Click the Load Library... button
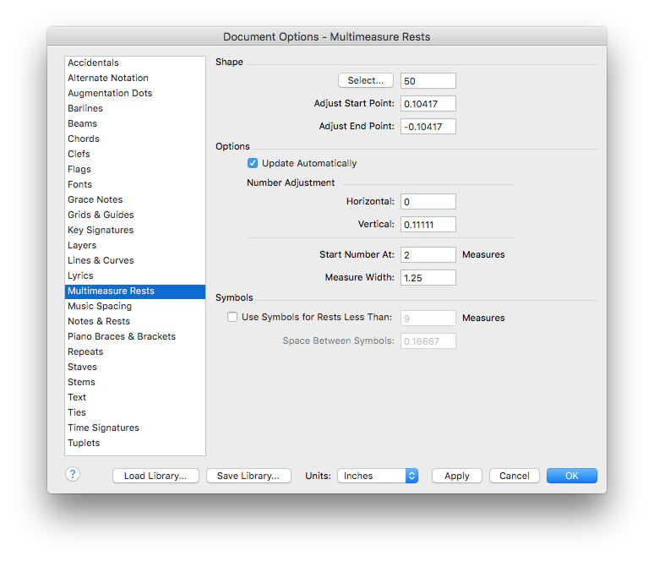 (x=155, y=476)
